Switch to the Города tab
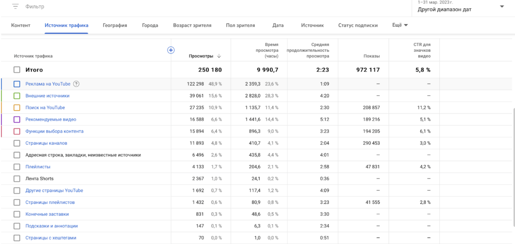 [150, 25]
